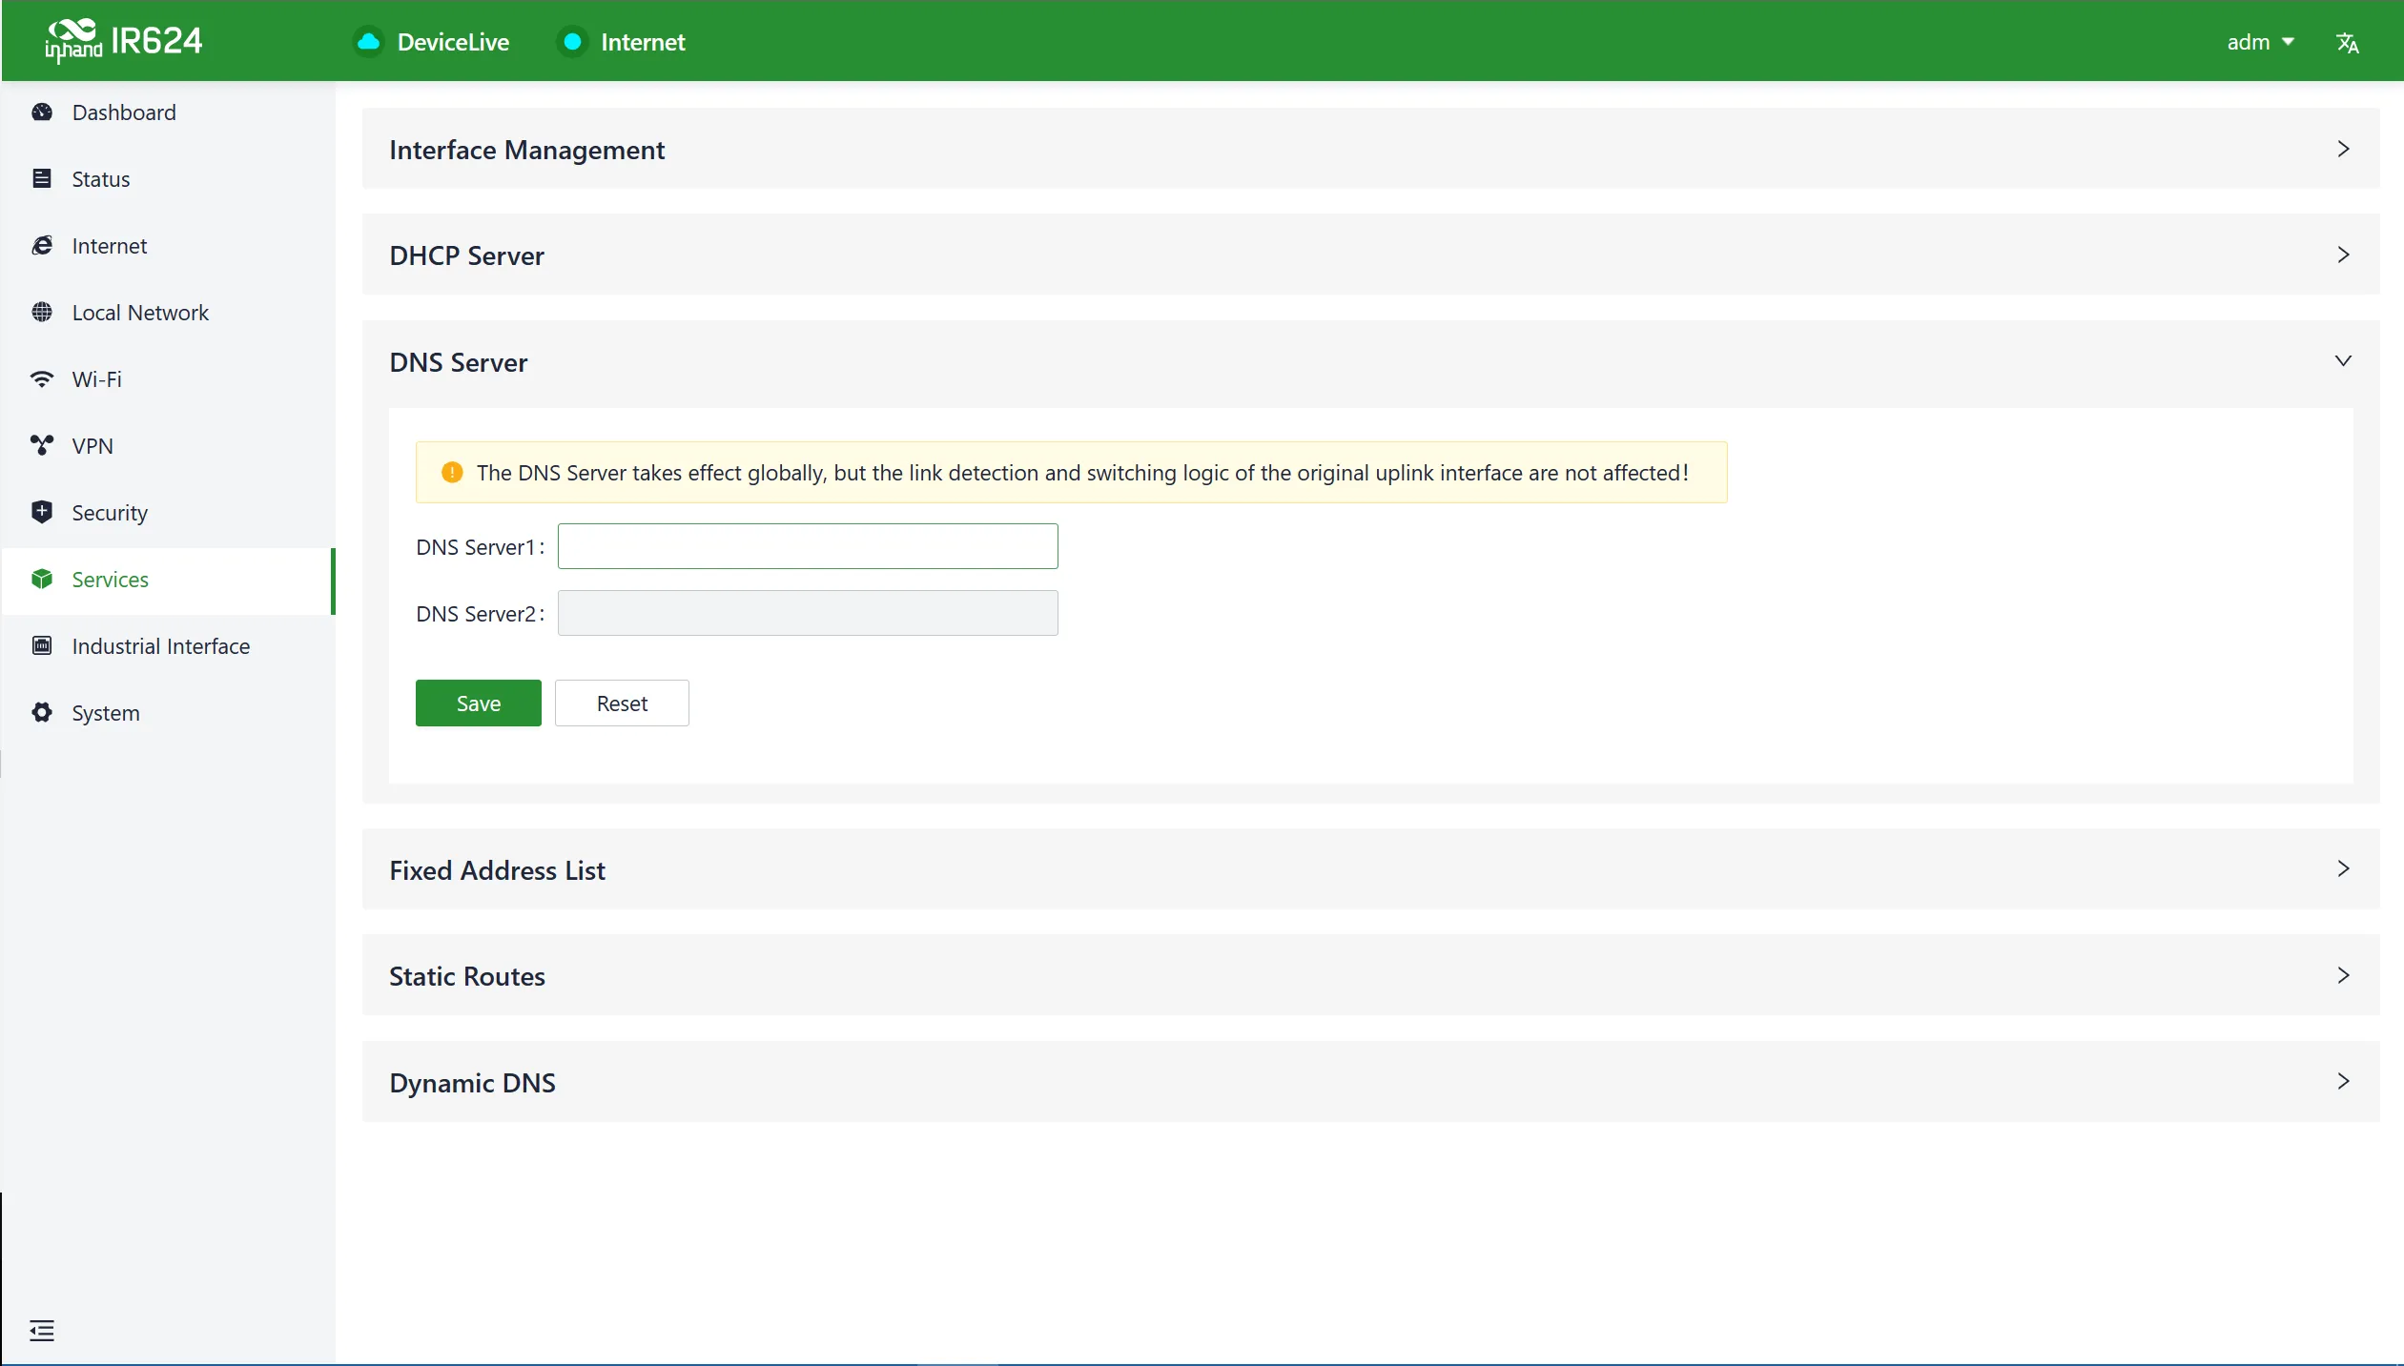Click the Industrial Interface port icon

click(x=42, y=645)
